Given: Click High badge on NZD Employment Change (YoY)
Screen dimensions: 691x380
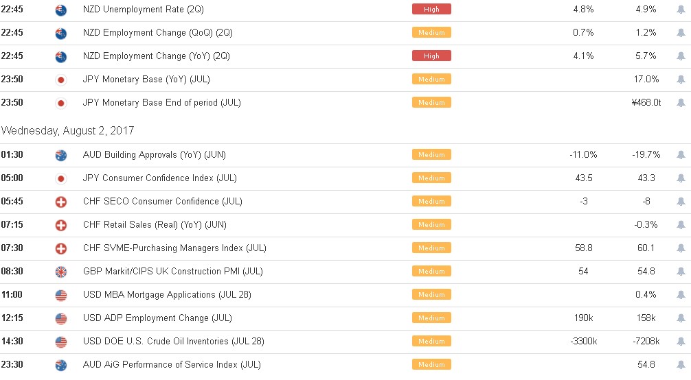Looking at the screenshot, I should tap(431, 56).
